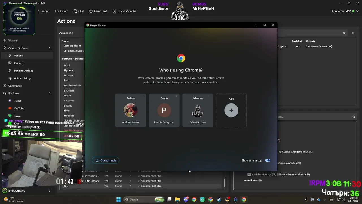The width and height of the screenshot is (362, 204).
Task: Select the !lurk action
Action: [x=66, y=80]
